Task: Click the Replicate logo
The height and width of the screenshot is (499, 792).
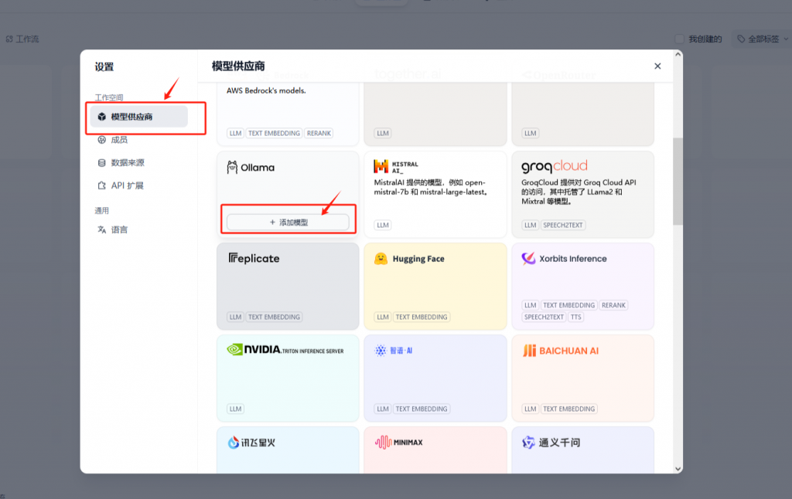Action: 254,258
